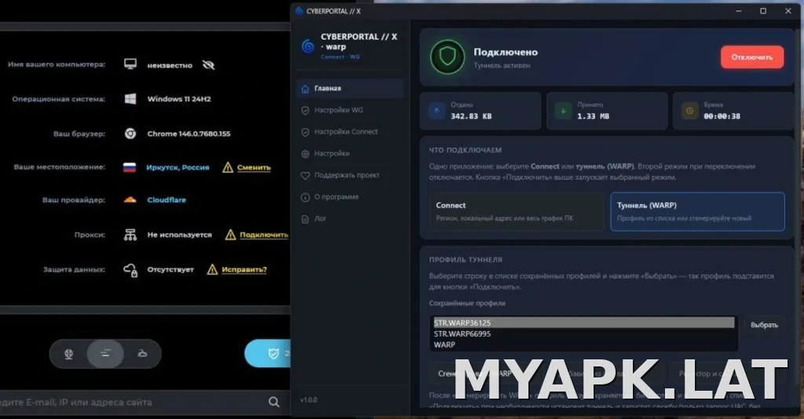Toggle the crossed eye icon beside неизвестно
This screenshot has height=419, width=804.
pos(208,65)
